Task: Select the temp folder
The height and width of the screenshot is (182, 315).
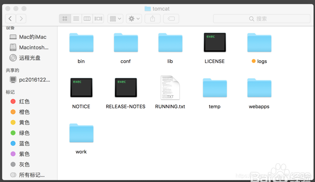Action: coord(215,88)
